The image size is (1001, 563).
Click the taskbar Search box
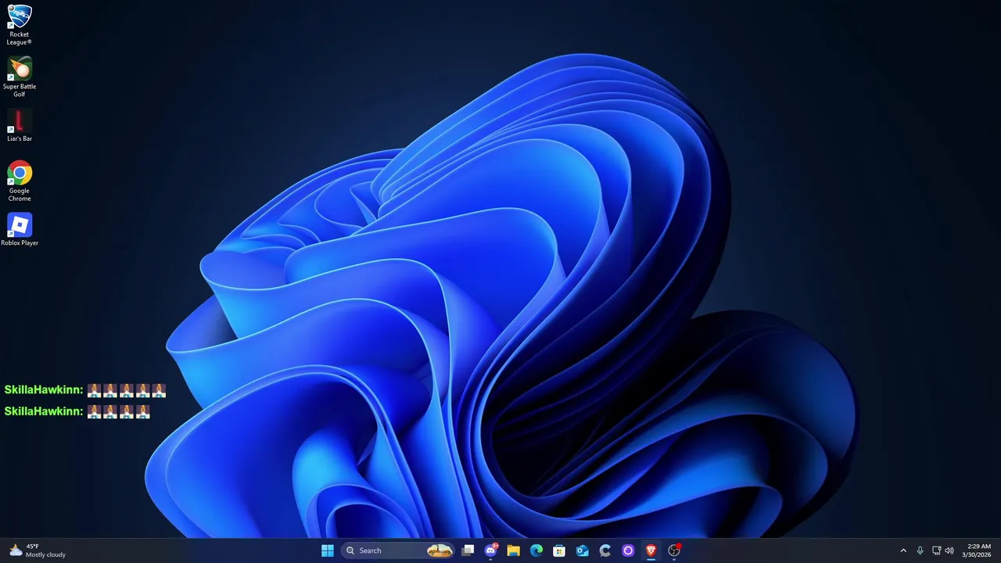[398, 550]
